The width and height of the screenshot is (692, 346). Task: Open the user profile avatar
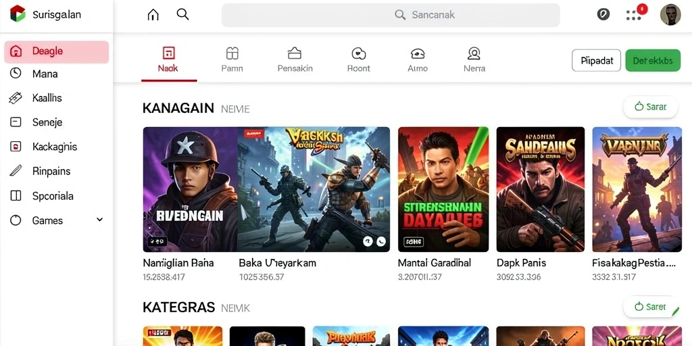pos(670,15)
